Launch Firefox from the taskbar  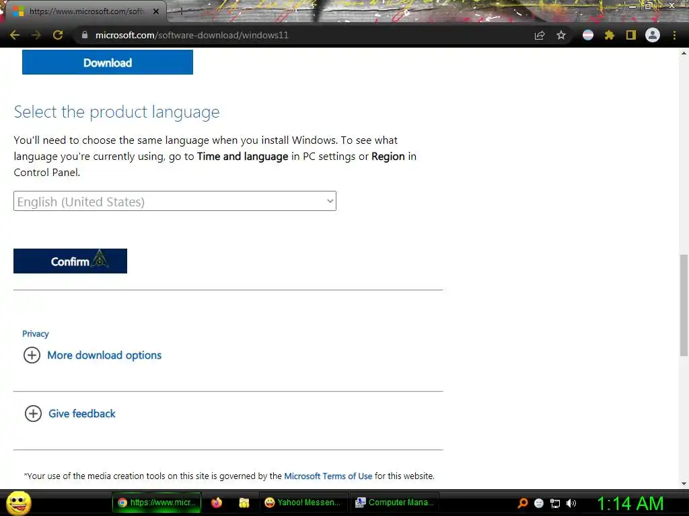tap(217, 503)
